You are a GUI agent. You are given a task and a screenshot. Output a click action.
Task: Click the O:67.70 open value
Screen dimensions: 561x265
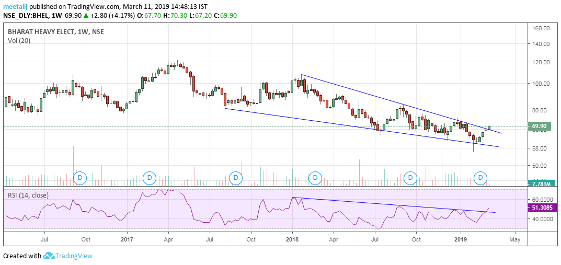tap(149, 15)
